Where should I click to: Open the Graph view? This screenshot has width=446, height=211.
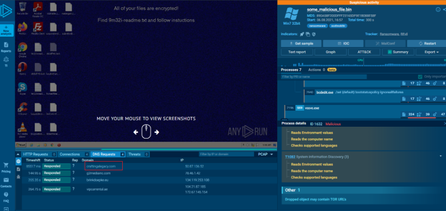pyautogui.click(x=330, y=52)
